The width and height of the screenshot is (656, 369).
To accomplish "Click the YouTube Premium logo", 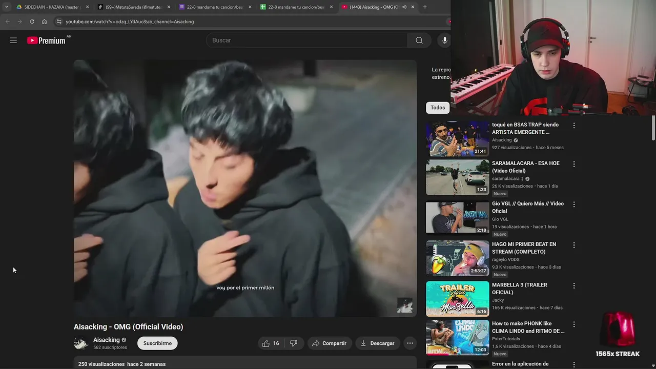I will coord(46,40).
